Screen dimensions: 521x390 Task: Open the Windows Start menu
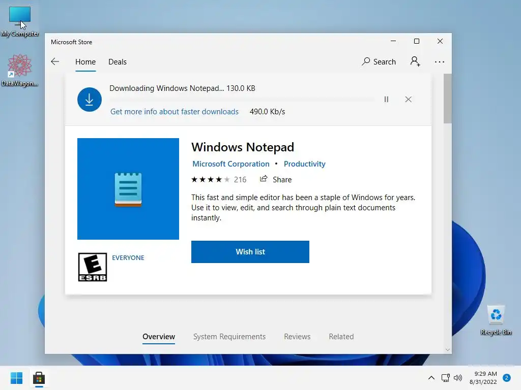coord(16,378)
